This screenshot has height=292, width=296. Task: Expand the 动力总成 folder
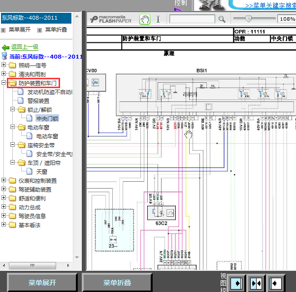[3, 207]
